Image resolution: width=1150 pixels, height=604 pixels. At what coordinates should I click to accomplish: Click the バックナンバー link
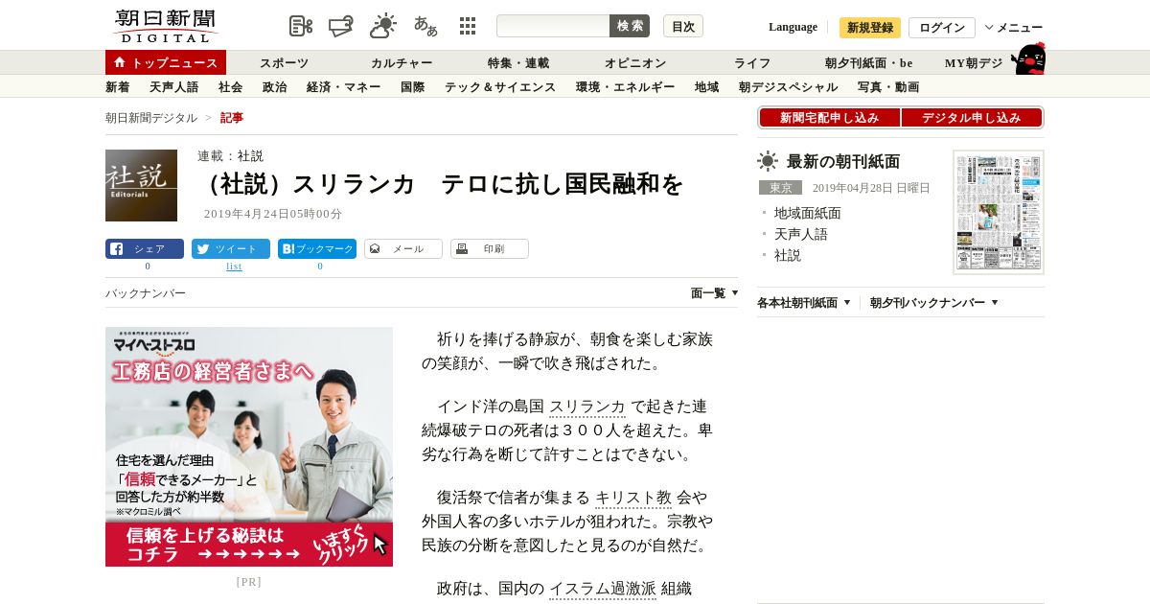click(146, 293)
